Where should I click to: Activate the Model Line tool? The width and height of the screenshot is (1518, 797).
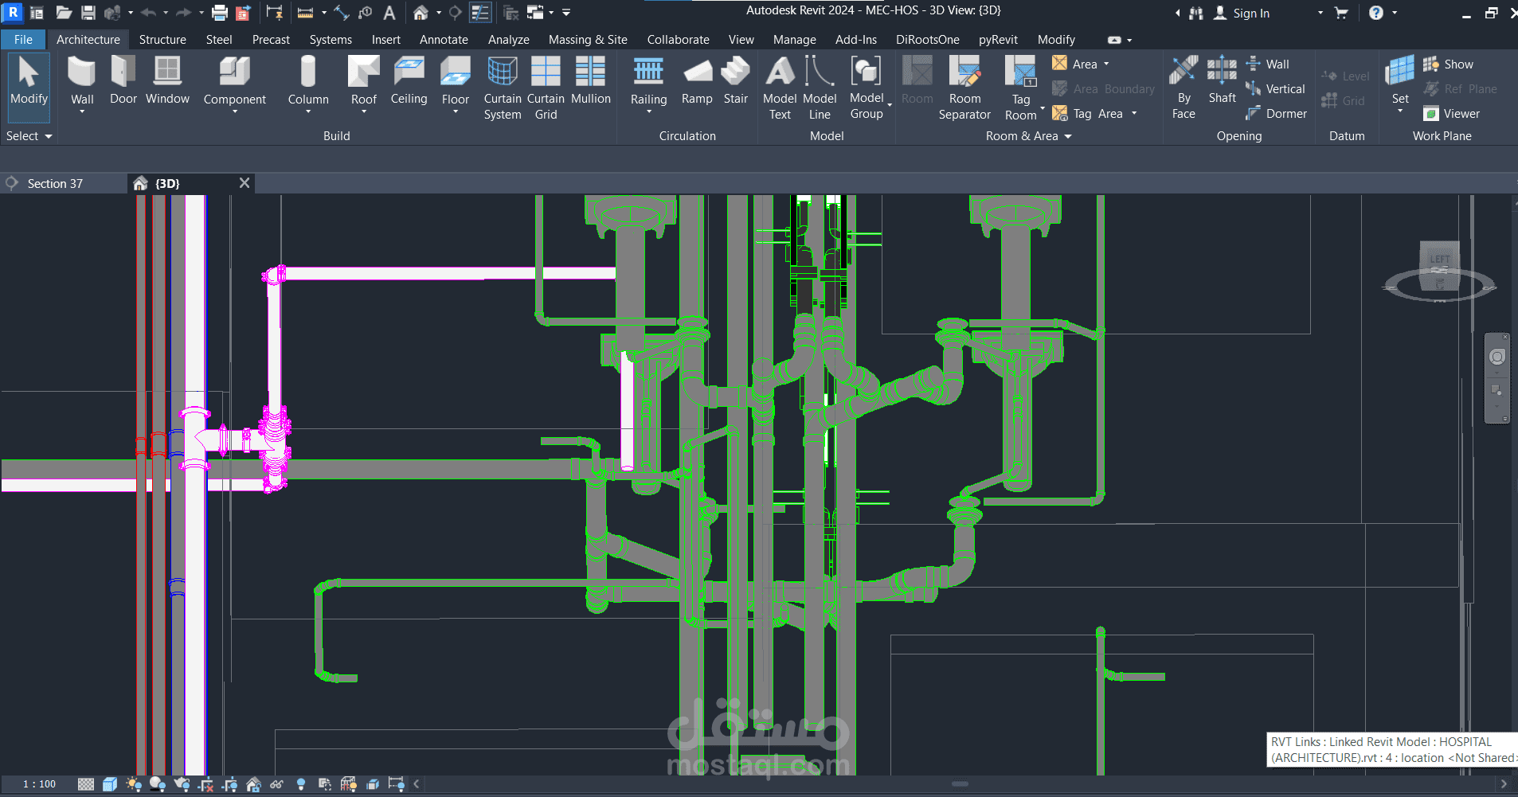[x=820, y=88]
